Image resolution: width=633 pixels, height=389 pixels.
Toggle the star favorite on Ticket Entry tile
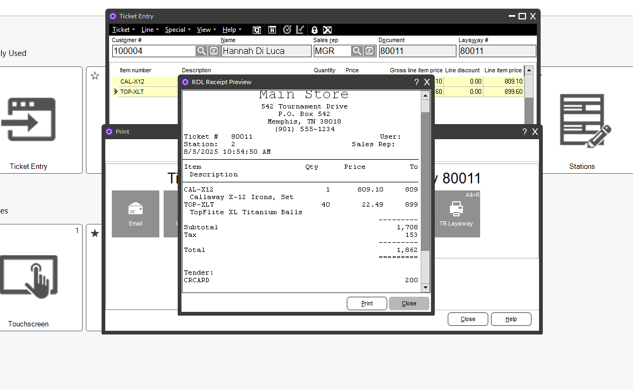(95, 76)
